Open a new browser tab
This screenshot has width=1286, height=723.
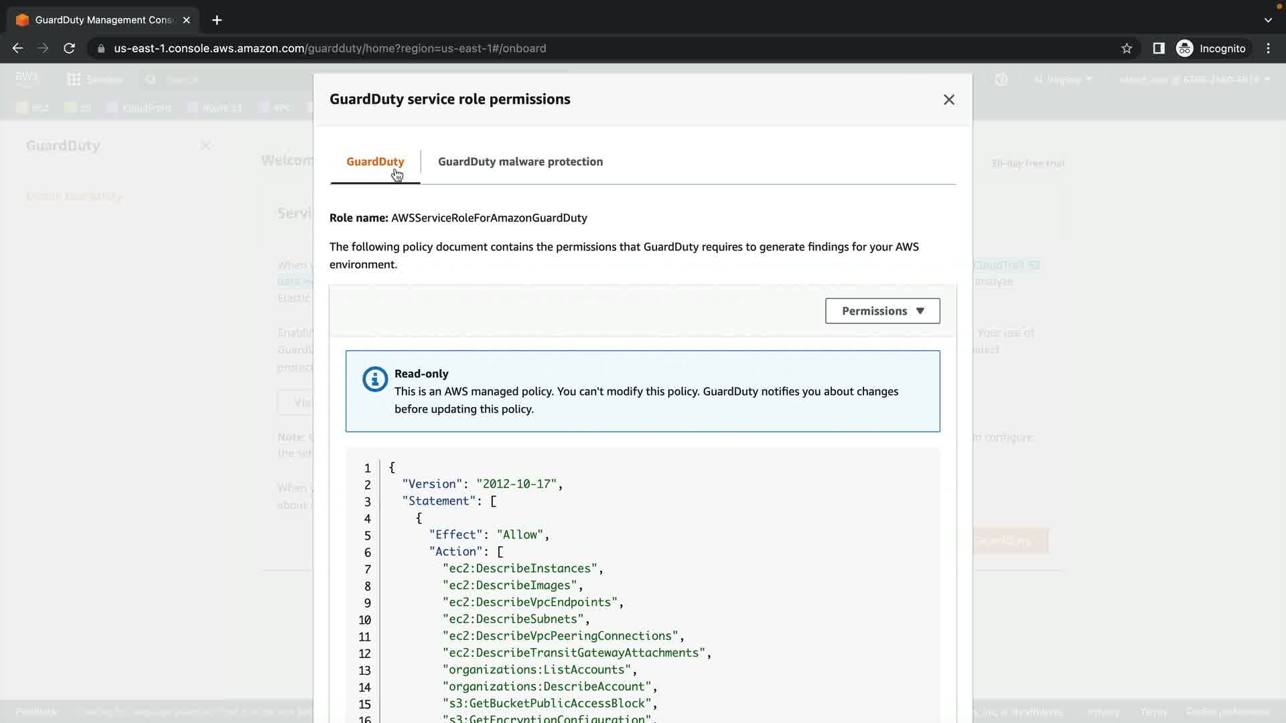(x=217, y=20)
